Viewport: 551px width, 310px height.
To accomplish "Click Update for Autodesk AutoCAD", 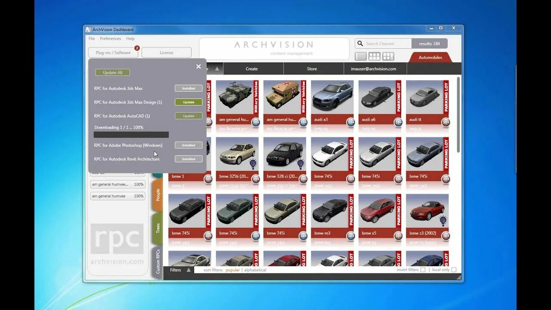I will pyautogui.click(x=189, y=116).
